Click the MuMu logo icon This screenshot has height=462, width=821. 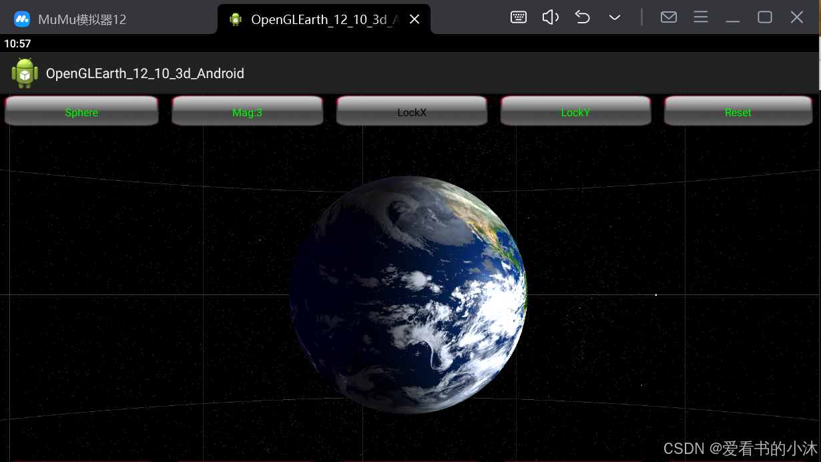coord(22,19)
